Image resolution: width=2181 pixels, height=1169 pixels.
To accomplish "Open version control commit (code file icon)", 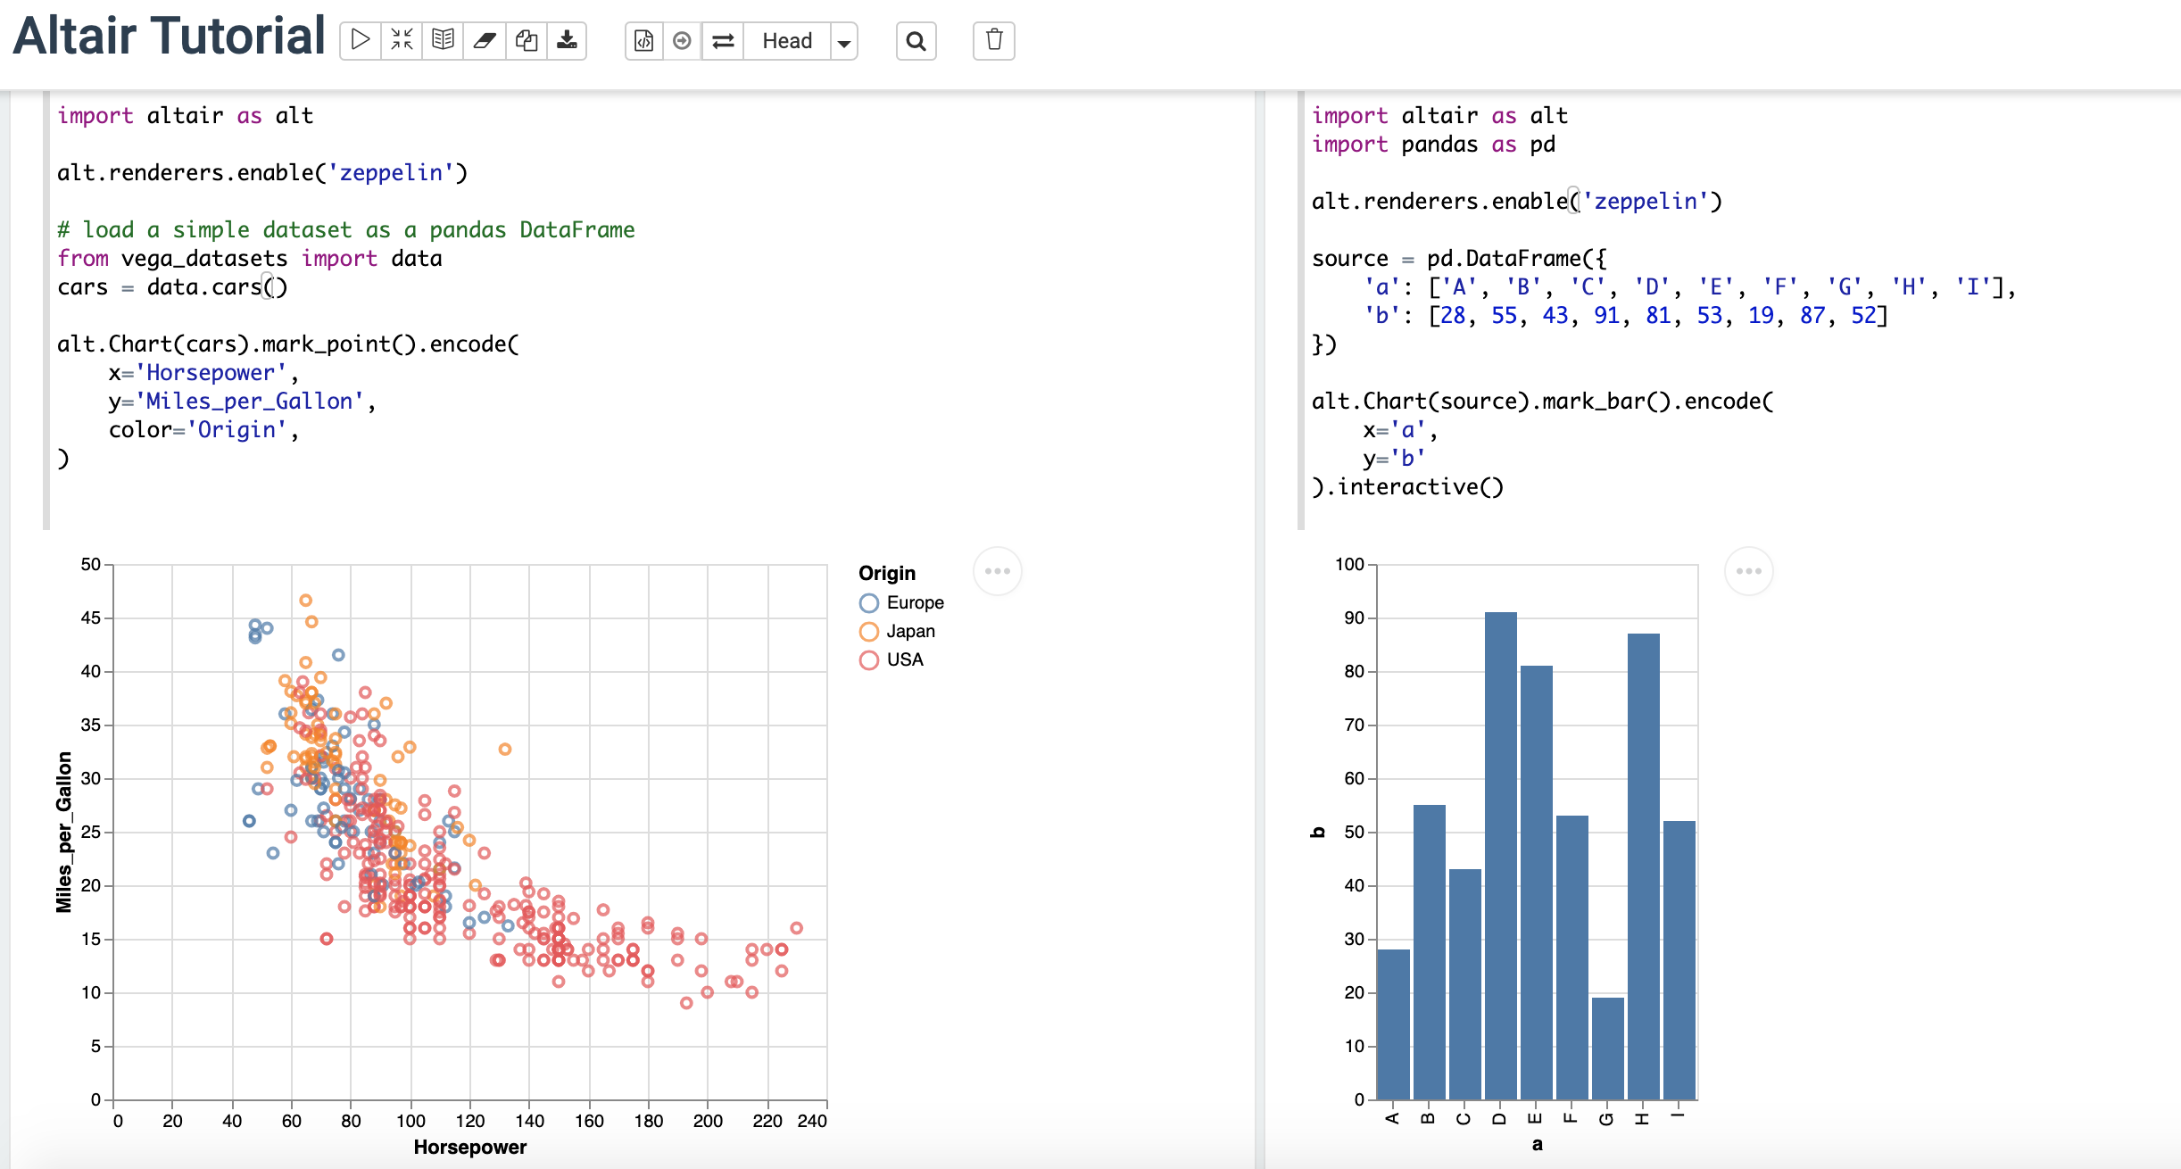I will (644, 40).
